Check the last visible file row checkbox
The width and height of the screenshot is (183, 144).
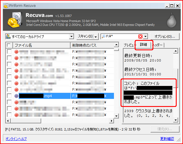click(9, 115)
